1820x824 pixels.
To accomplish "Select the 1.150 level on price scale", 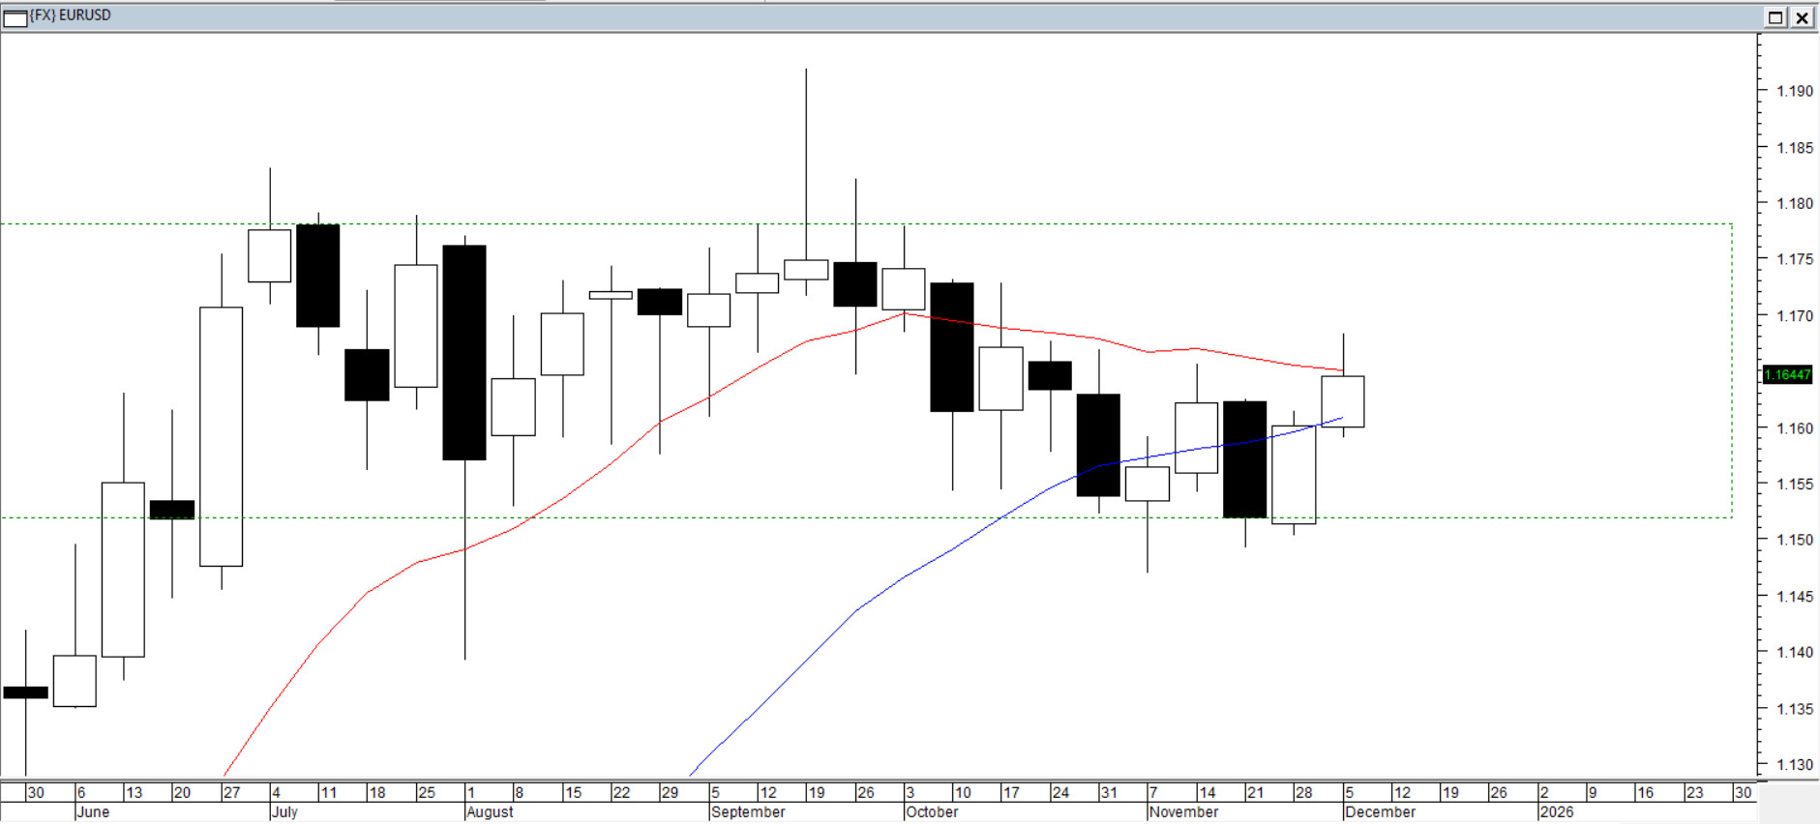I will [1794, 541].
